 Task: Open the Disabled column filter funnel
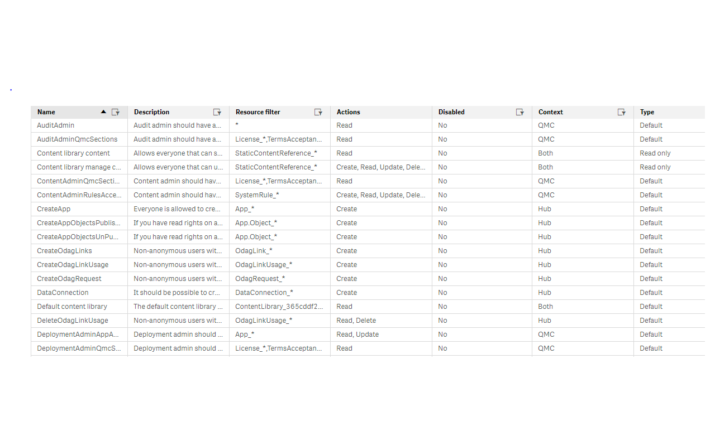pos(520,112)
